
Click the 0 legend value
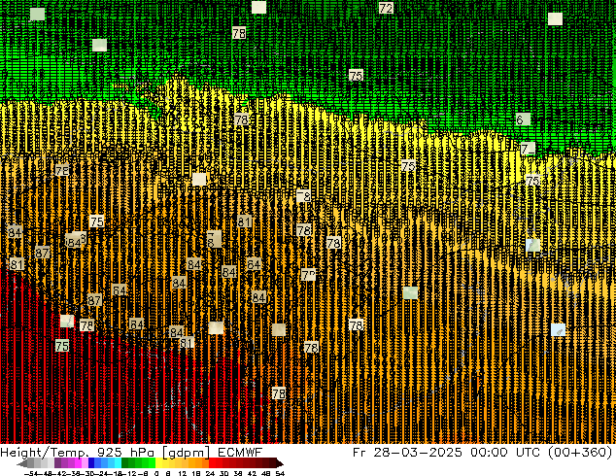156,473
